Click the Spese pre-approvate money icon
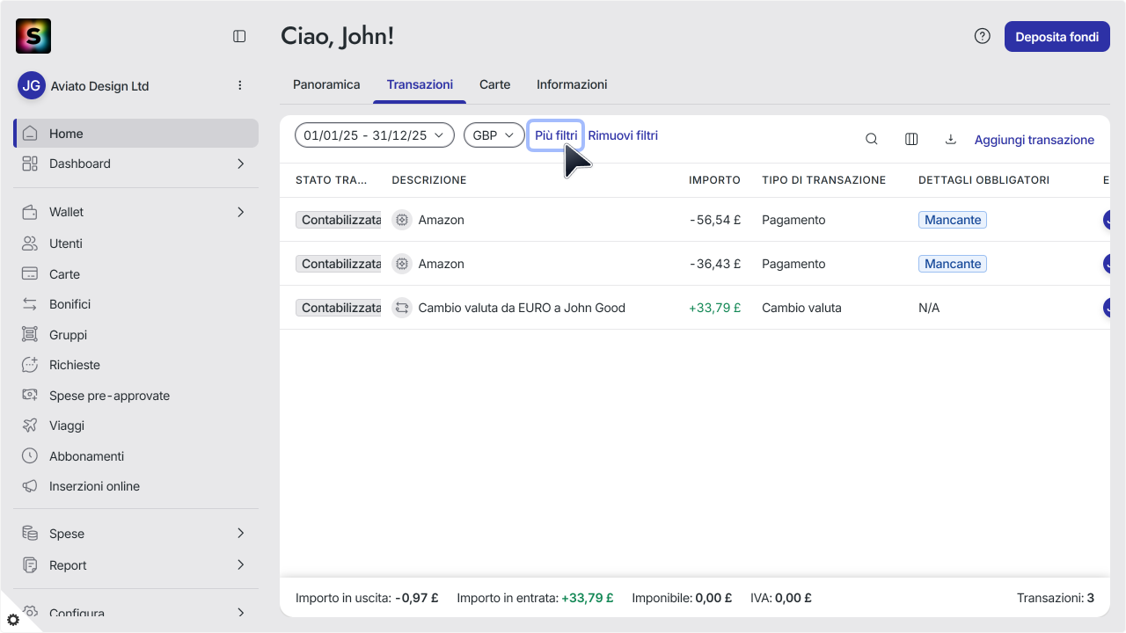1126x633 pixels. pyautogui.click(x=30, y=396)
